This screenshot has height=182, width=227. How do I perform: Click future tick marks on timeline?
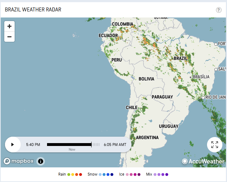click(96, 145)
